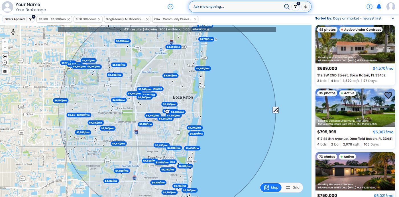Select the $4,610/mo map marker
The height and width of the screenshot is (197, 399).
119,100
